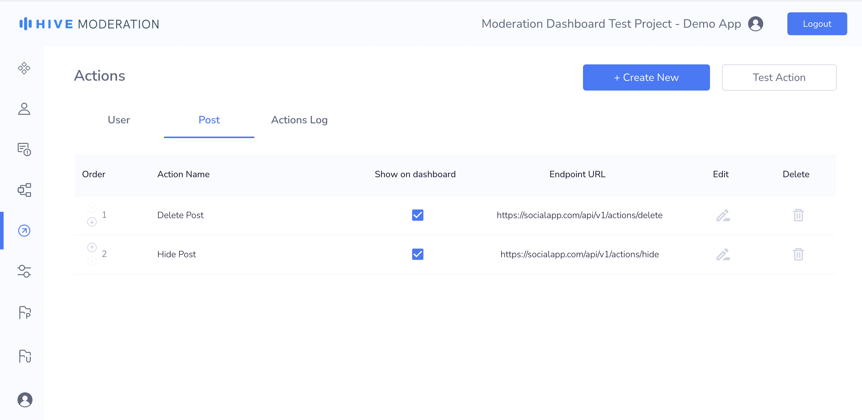Uncheck Show on dashboard for Delete Post

click(417, 215)
